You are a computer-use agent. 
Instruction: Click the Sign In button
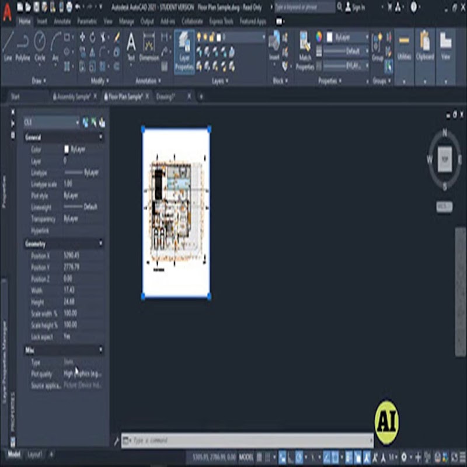pyautogui.click(x=355, y=7)
